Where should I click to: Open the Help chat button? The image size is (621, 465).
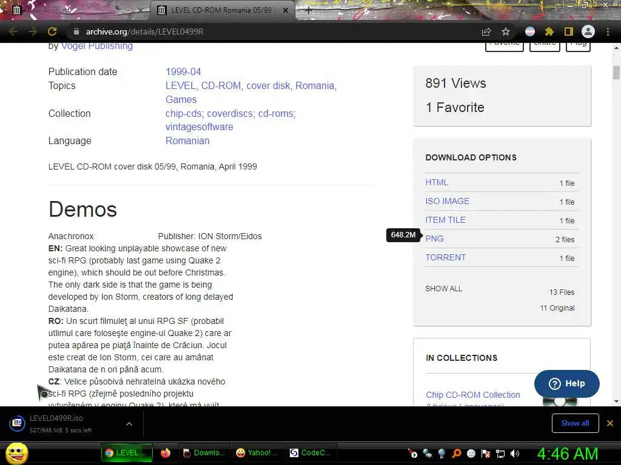(x=567, y=383)
